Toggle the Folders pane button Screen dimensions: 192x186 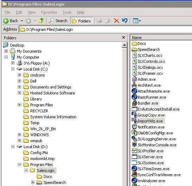[81, 21]
